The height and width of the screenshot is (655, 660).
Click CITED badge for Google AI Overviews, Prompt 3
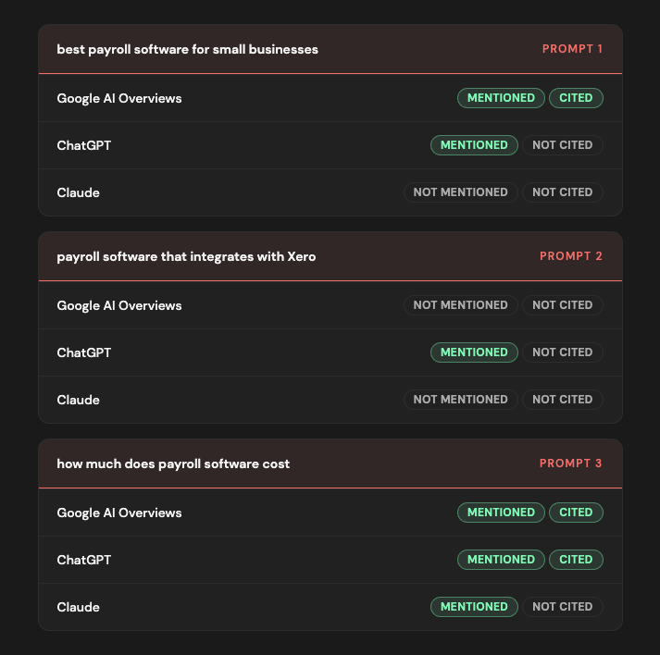pos(576,513)
